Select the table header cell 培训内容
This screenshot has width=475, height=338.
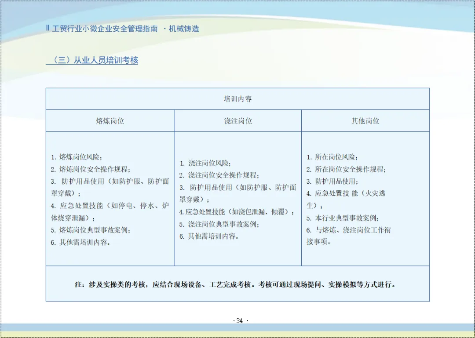[x=237, y=99]
